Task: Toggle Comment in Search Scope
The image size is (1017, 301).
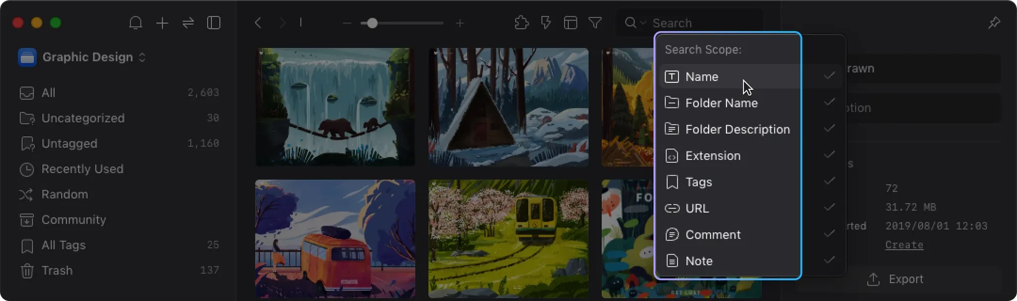Action: coord(751,235)
